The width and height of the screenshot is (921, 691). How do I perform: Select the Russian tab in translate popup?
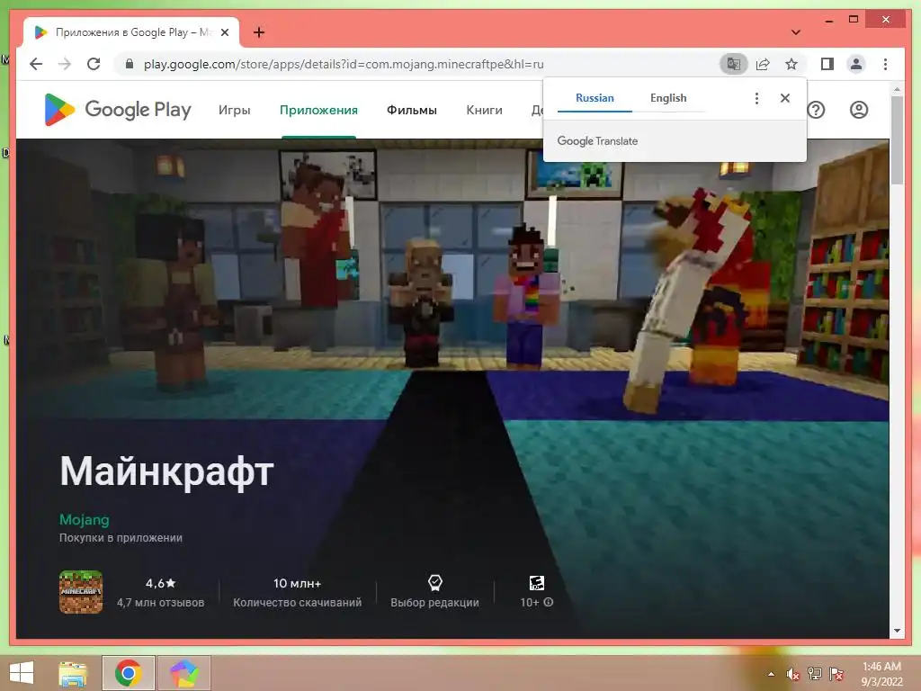click(595, 98)
